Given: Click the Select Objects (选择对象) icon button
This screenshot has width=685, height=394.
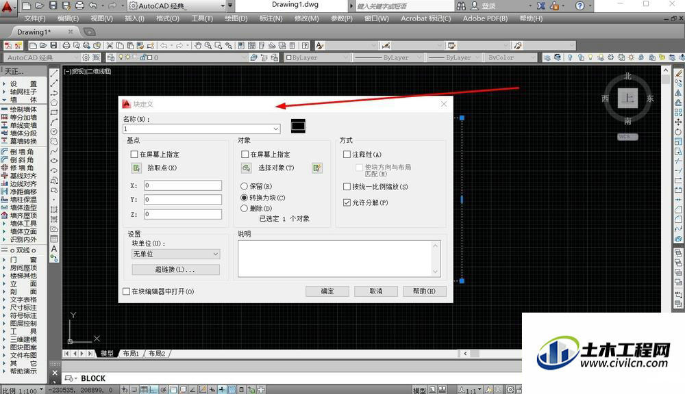Looking at the screenshot, I should (x=247, y=168).
